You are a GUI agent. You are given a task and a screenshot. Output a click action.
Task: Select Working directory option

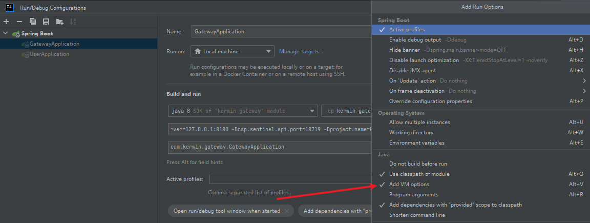point(480,133)
